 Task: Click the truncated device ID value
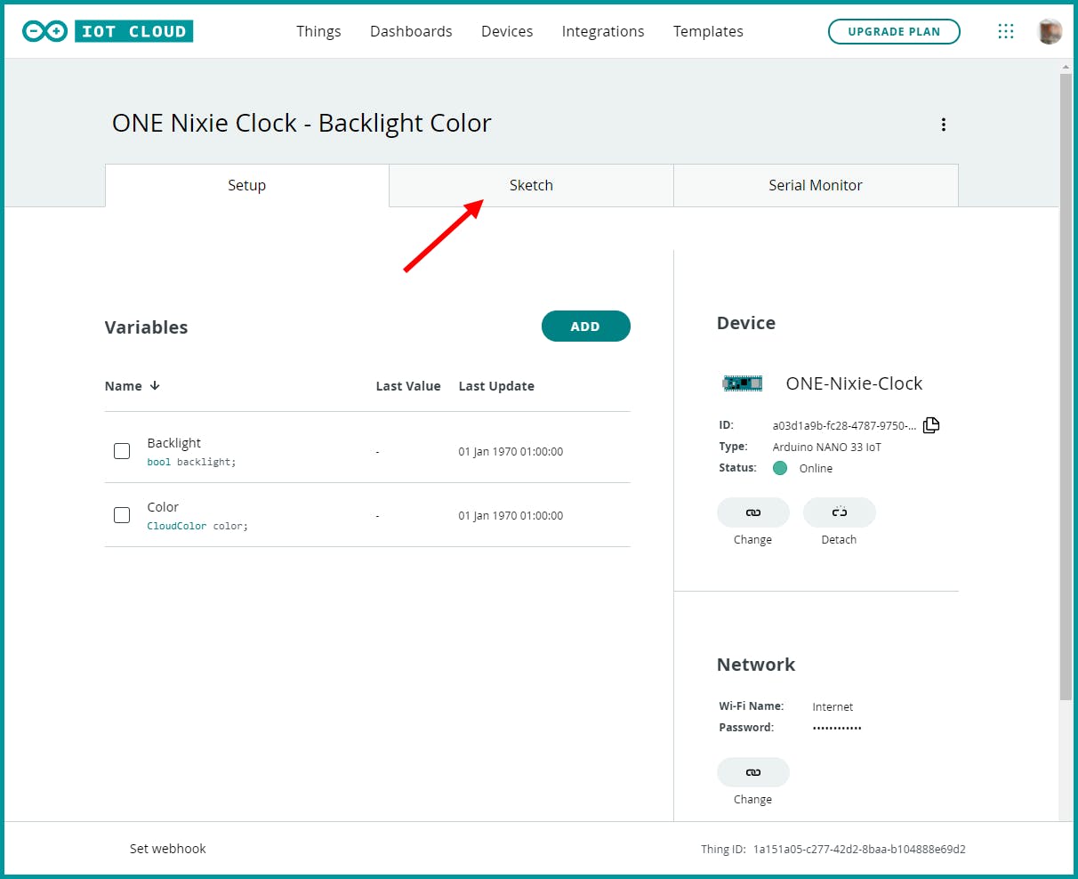tap(844, 425)
